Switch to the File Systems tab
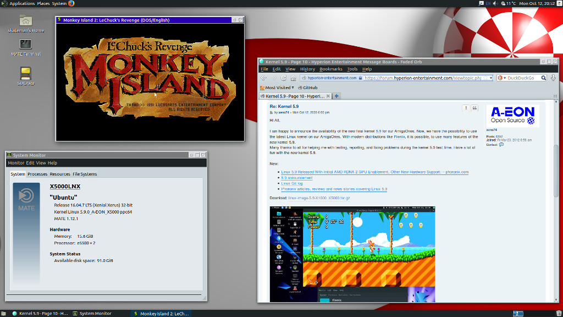The image size is (563, 317). tap(85, 174)
